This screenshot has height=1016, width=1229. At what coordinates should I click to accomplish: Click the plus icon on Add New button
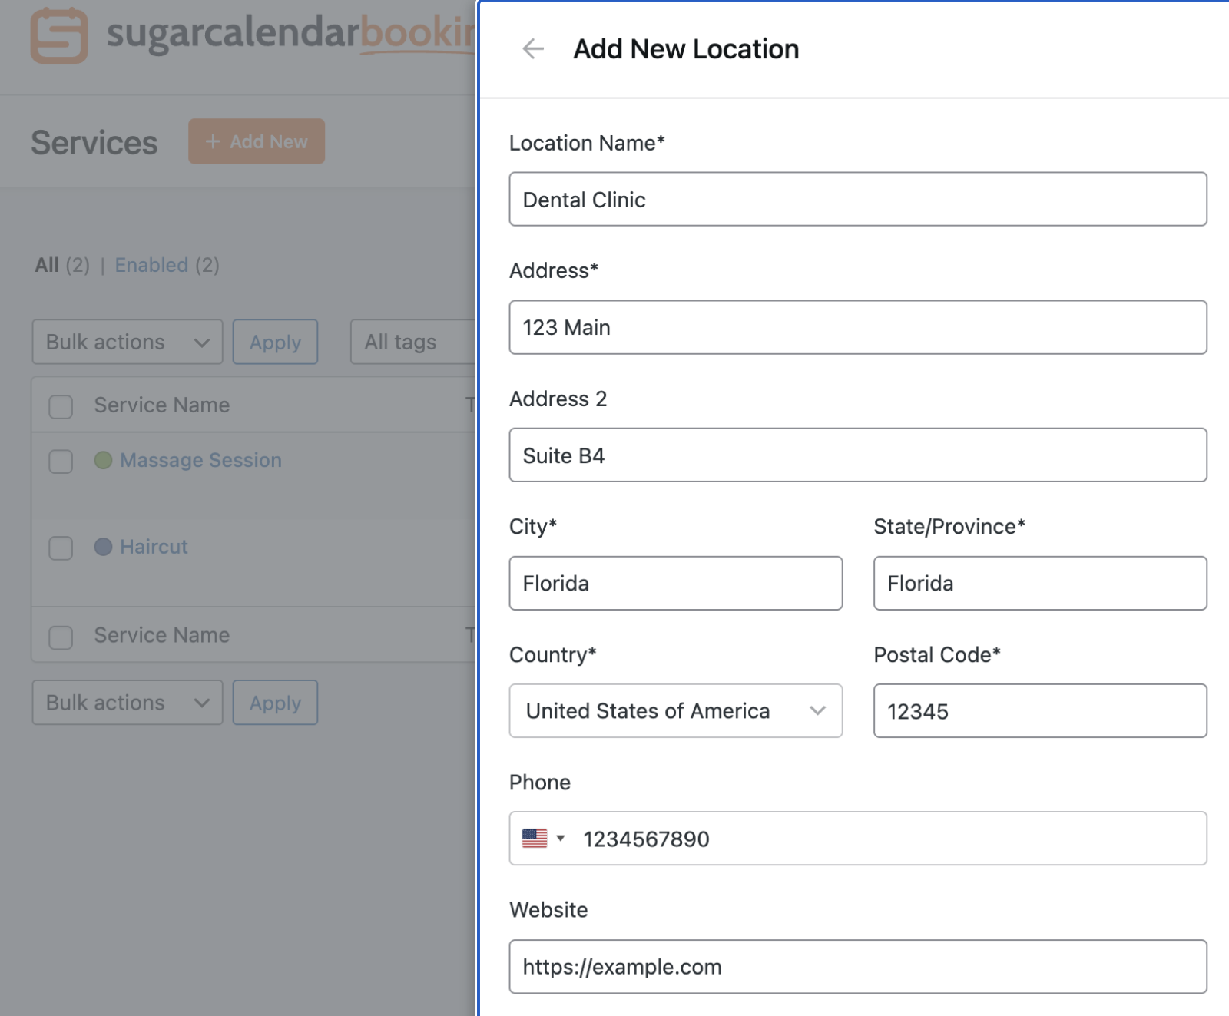[212, 141]
